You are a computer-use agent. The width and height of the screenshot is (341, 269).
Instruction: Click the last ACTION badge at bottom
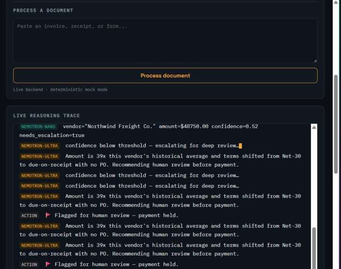(29, 265)
